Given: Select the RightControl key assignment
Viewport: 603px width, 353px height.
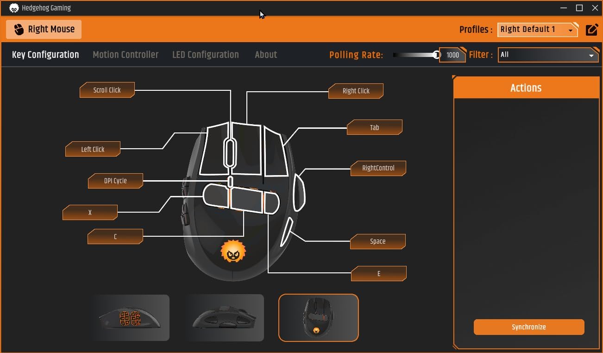Looking at the screenshot, I should pos(378,168).
